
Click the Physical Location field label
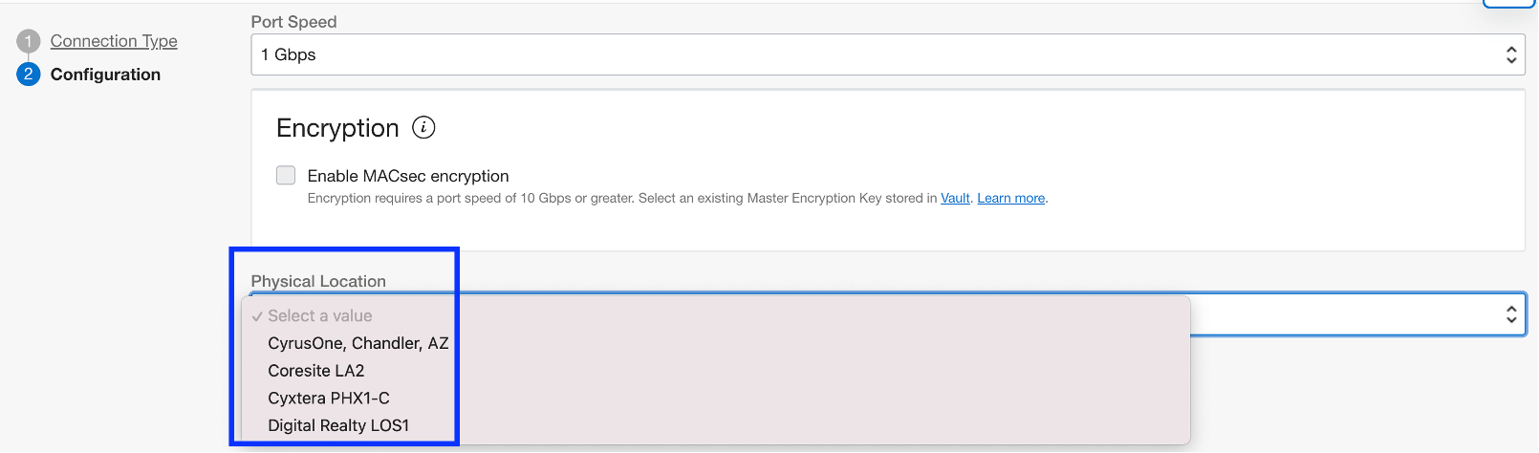coord(318,281)
